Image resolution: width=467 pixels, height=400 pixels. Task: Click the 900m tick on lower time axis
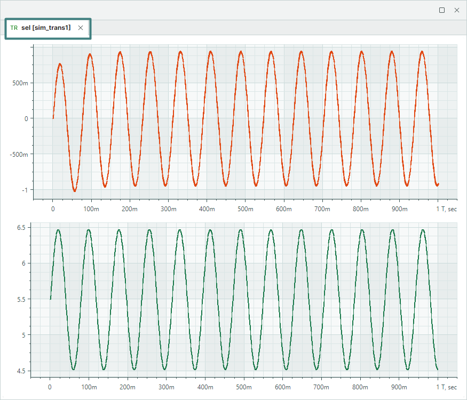(x=398, y=387)
